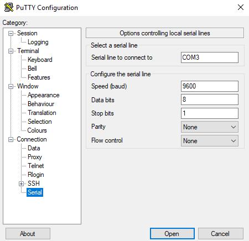Click the Data bits field
Viewport: 249px width, 241px height.
click(210, 99)
